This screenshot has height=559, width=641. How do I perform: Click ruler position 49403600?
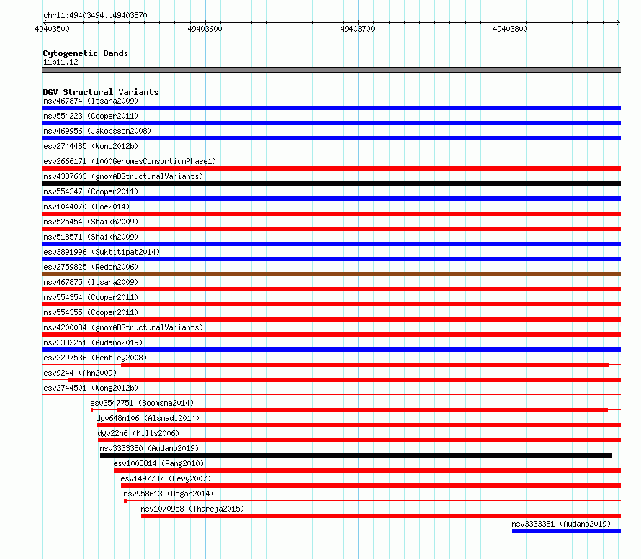pos(205,29)
